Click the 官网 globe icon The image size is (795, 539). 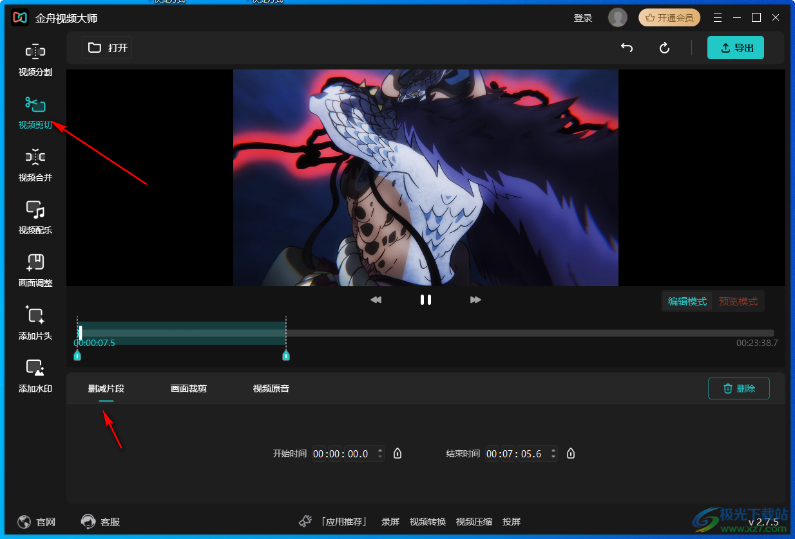24,522
